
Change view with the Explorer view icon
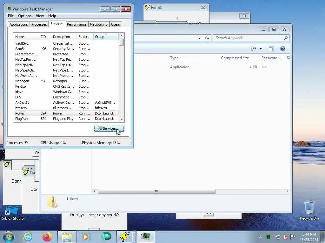[254, 49]
